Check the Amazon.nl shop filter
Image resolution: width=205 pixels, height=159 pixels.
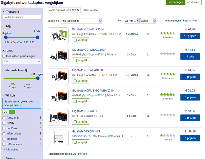(4, 118)
